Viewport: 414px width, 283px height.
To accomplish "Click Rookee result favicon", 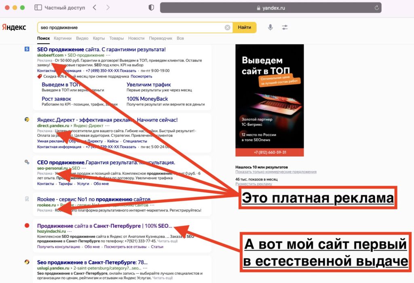I will (27, 199).
